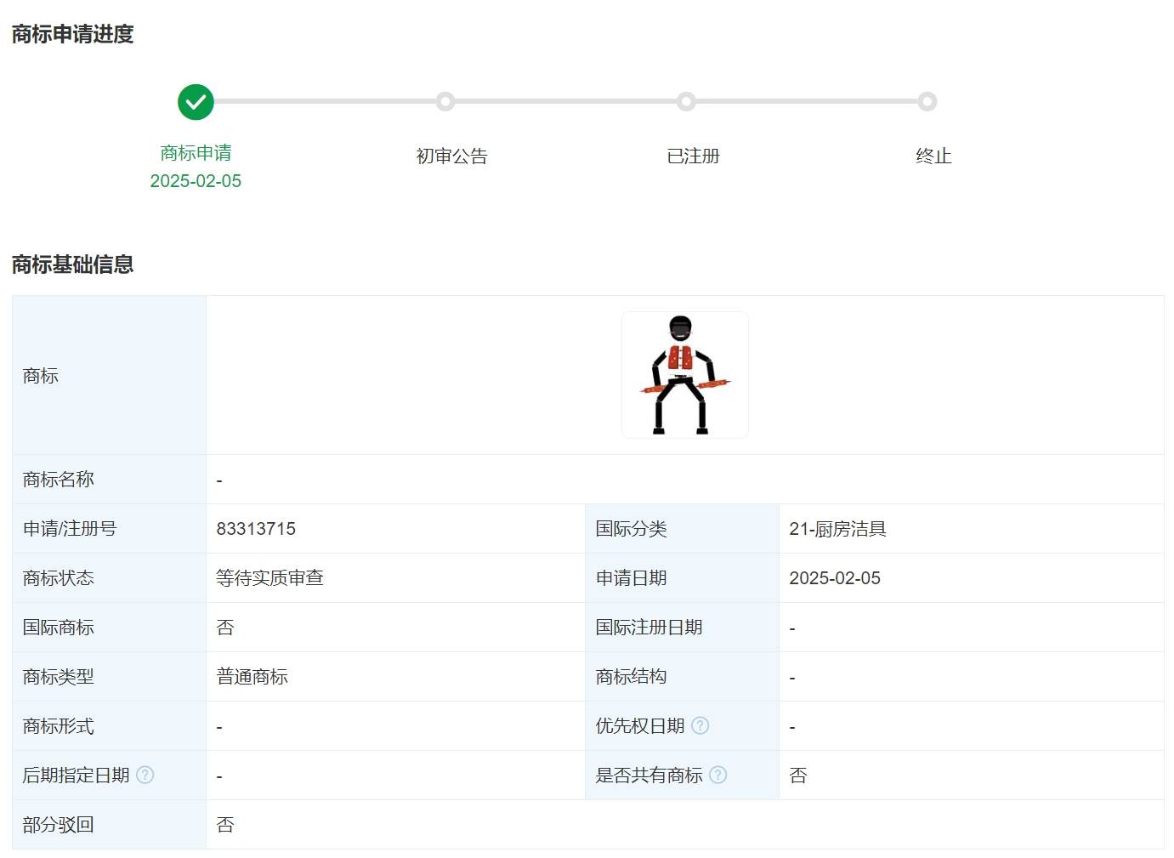This screenshot has height=858, width=1174.
Task: Click the 申请/注册号 label cell
Action: click(109, 529)
